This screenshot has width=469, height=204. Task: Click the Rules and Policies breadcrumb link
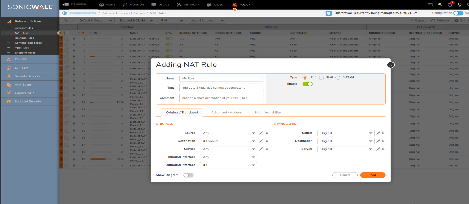(x=130, y=13)
